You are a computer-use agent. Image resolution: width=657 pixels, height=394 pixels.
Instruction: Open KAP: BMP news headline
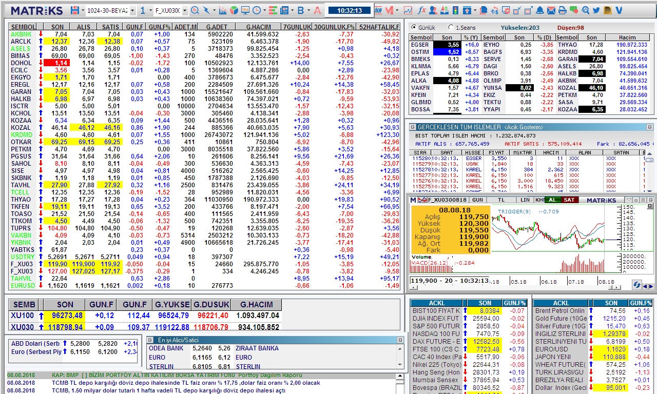pos(177,376)
